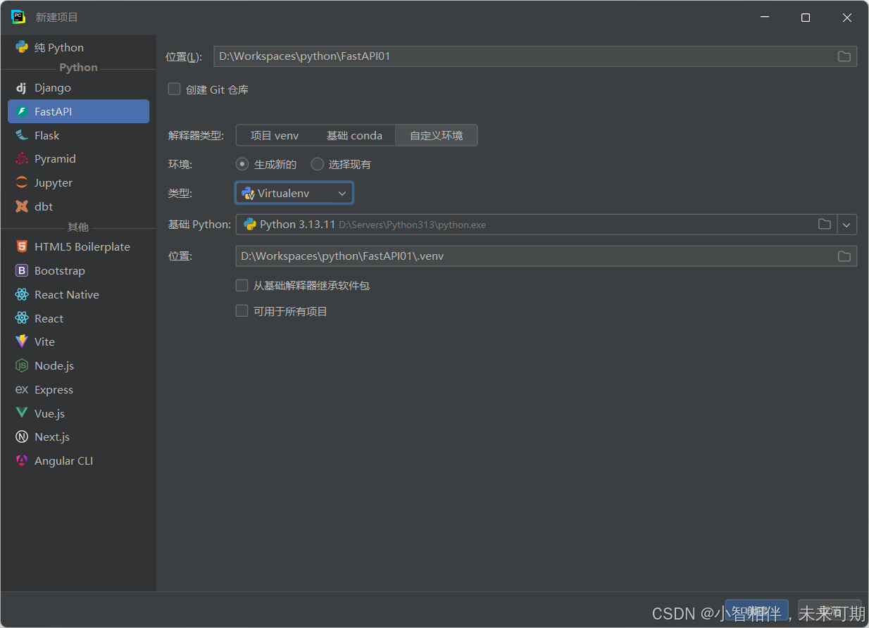Switch to 基础 conda interpreter tab

354,135
